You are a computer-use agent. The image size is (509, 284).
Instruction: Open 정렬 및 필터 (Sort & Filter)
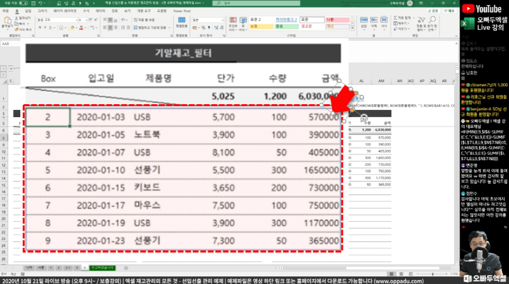click(x=421, y=24)
